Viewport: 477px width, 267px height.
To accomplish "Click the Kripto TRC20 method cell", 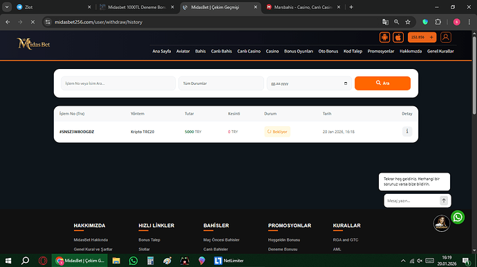I will click(x=142, y=132).
